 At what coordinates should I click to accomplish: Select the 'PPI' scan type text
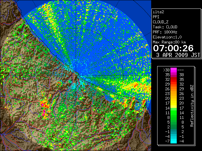(x=156, y=17)
